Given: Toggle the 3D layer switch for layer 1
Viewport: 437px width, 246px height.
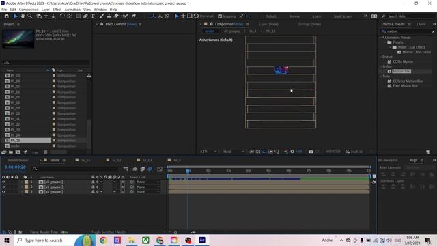Looking at the screenshot, I should click(123, 182).
